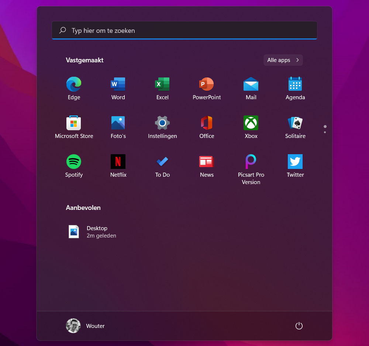Start Solitaire card game
Image resolution: width=369 pixels, height=346 pixels.
(x=295, y=123)
